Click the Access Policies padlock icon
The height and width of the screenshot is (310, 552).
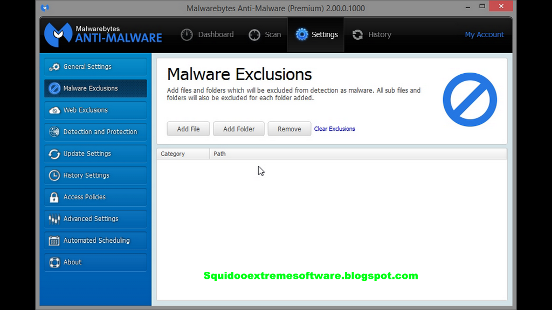54,197
